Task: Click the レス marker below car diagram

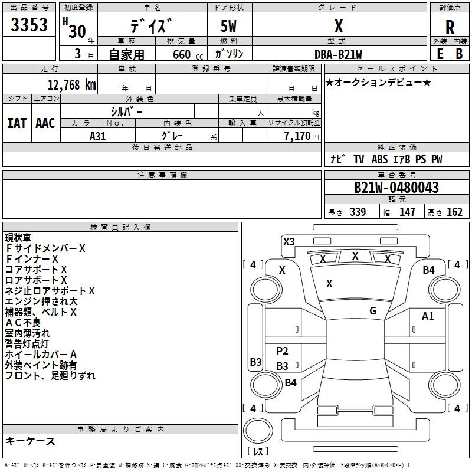Action: 258,452
